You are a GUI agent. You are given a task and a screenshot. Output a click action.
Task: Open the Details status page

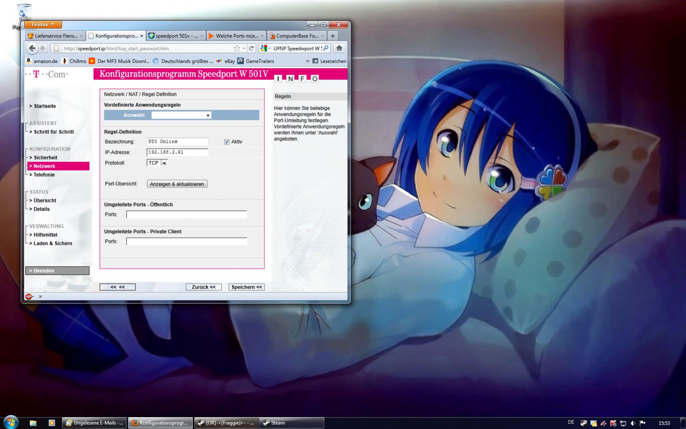pyautogui.click(x=41, y=209)
